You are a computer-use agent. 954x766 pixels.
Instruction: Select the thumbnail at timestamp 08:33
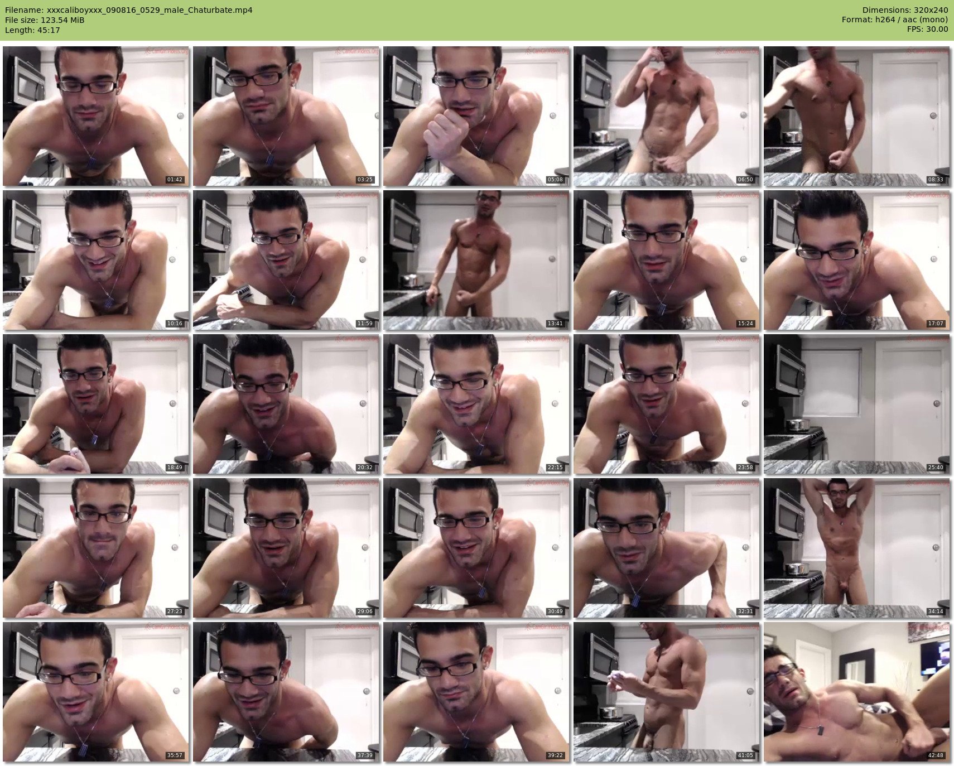point(857,116)
